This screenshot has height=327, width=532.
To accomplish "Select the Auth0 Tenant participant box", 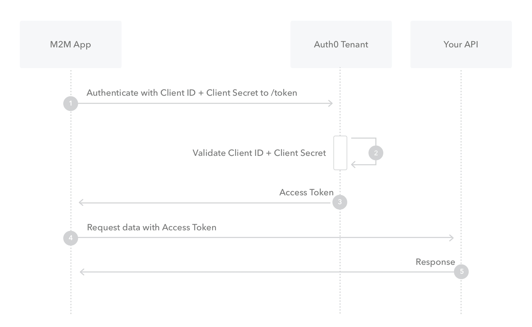I will pyautogui.click(x=341, y=44).
